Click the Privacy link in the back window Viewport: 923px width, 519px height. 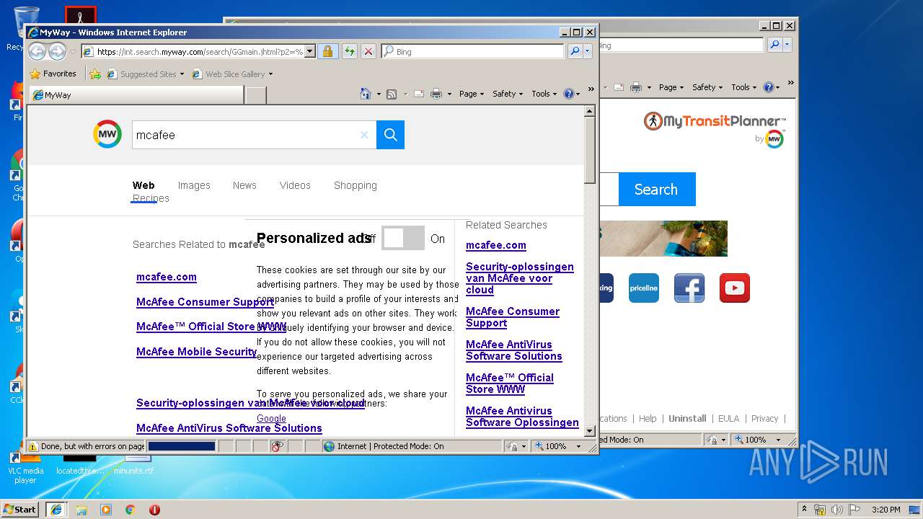(x=764, y=418)
